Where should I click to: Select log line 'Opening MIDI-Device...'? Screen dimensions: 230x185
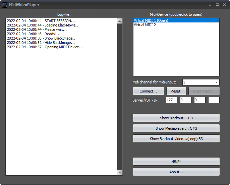[45, 47]
